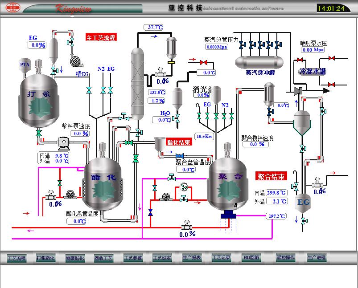Click the 酯化 esterification reactor

coord(103,184)
